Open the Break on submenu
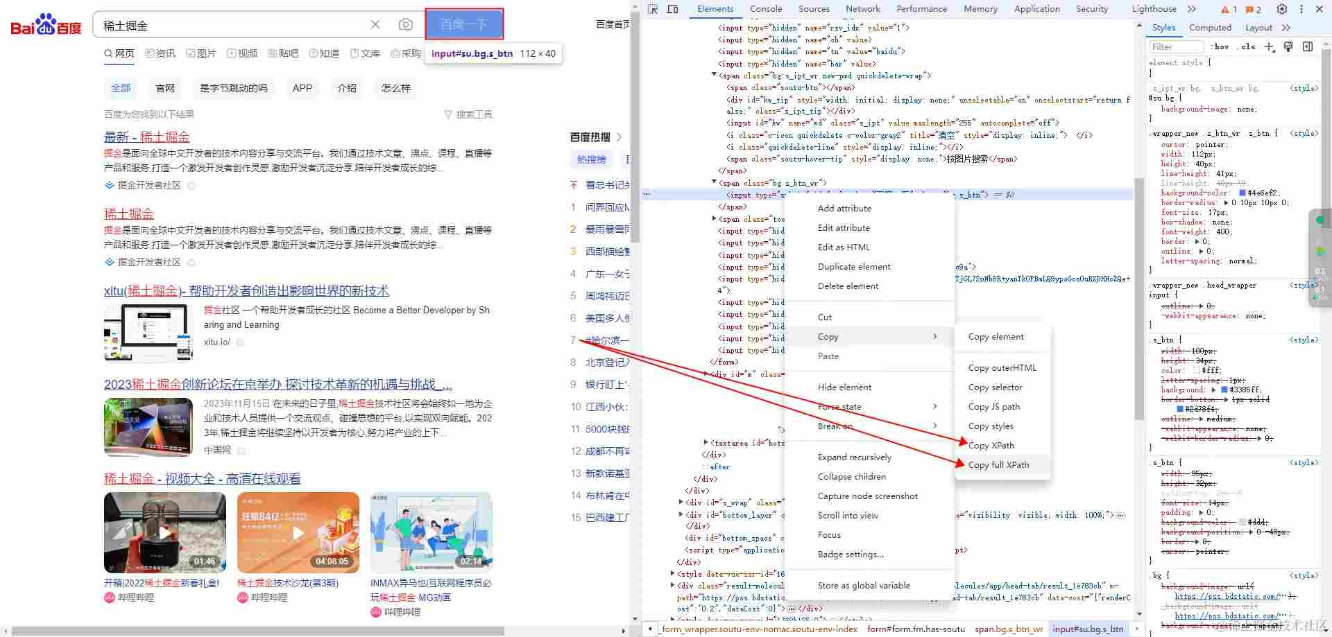 (870, 426)
